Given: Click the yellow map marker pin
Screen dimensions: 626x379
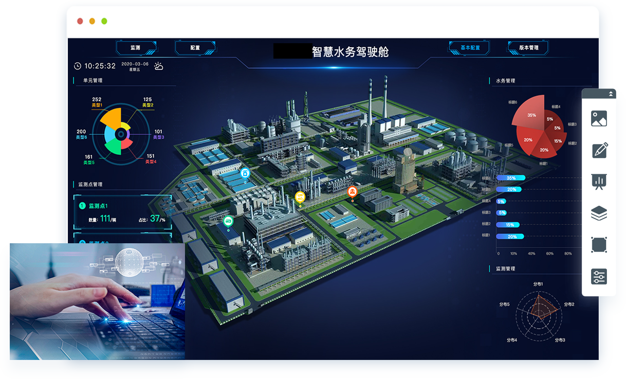Looking at the screenshot, I should (x=300, y=197).
